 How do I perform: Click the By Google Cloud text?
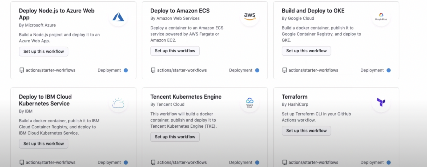point(298,18)
